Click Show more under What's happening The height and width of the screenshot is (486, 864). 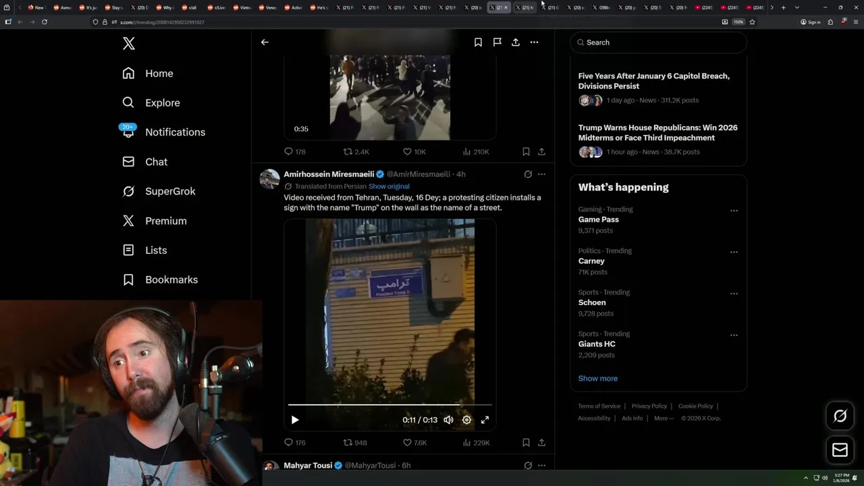[x=598, y=379]
